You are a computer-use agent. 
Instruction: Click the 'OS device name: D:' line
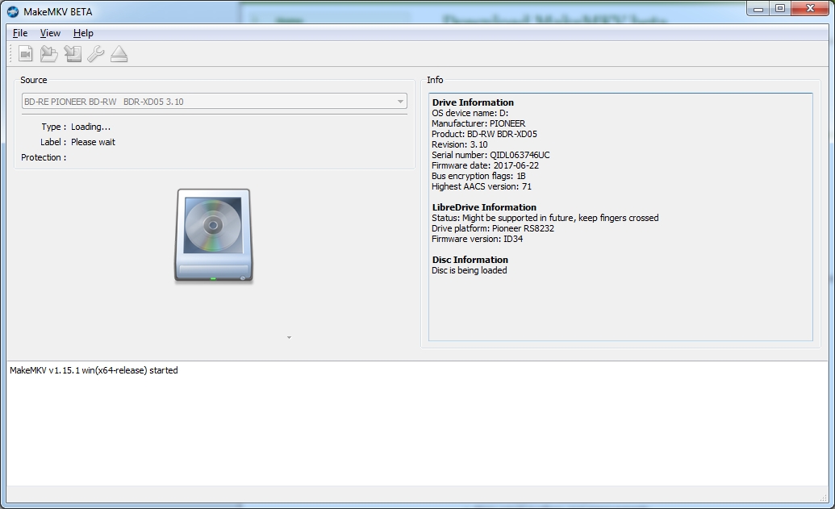(470, 113)
